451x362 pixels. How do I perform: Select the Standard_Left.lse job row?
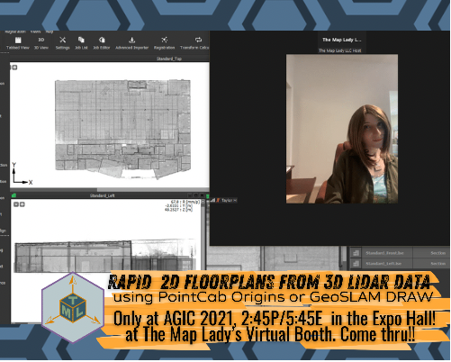pos(399,264)
